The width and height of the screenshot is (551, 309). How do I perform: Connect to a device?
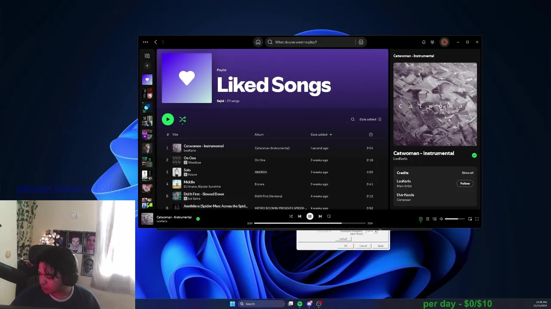tap(434, 219)
